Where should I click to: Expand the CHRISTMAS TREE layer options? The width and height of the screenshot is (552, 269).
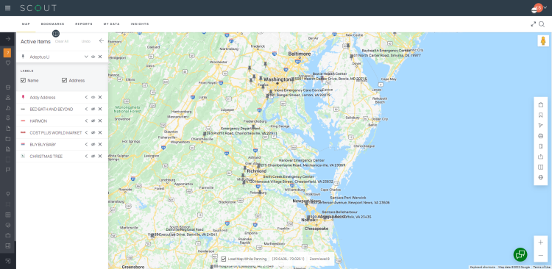tap(86, 156)
